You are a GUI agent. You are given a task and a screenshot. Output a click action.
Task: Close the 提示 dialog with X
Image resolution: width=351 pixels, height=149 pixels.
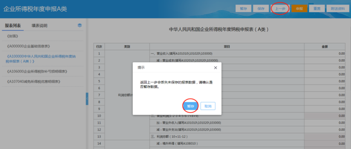tap(215, 68)
